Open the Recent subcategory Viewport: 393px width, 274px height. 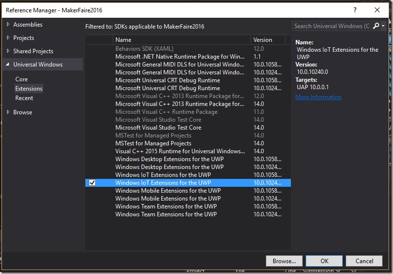[24, 98]
